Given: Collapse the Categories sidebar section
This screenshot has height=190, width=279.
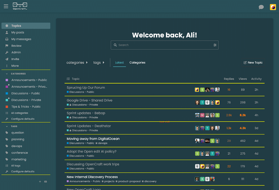Looking at the screenshot, I should 7,74.
